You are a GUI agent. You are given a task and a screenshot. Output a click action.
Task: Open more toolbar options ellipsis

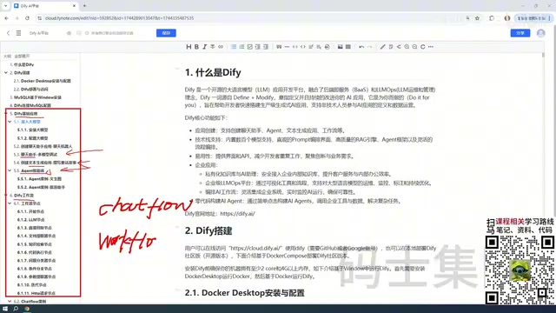[431, 47]
